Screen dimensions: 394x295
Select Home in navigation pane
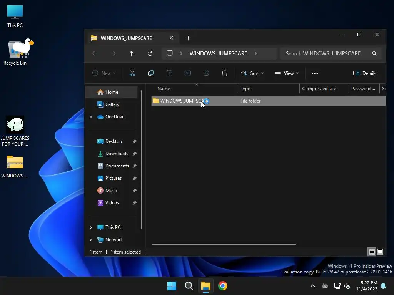coord(112,92)
